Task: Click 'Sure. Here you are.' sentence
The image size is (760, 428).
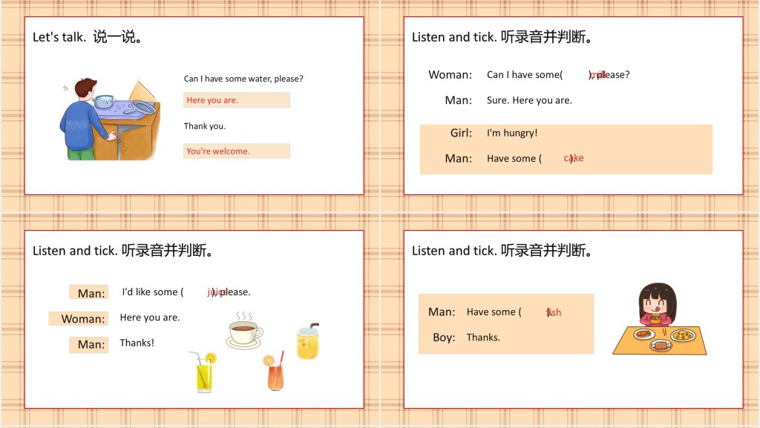Action: point(529,100)
